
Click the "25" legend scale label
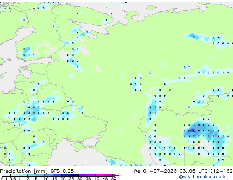pos(71,179)
